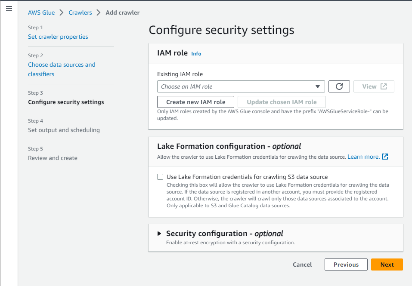Go to AWS Glue breadcrumb
This screenshot has width=412, height=286.
coord(41,12)
